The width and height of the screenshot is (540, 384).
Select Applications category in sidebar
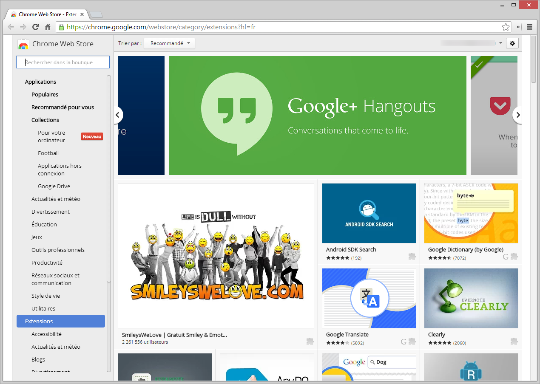click(x=40, y=82)
